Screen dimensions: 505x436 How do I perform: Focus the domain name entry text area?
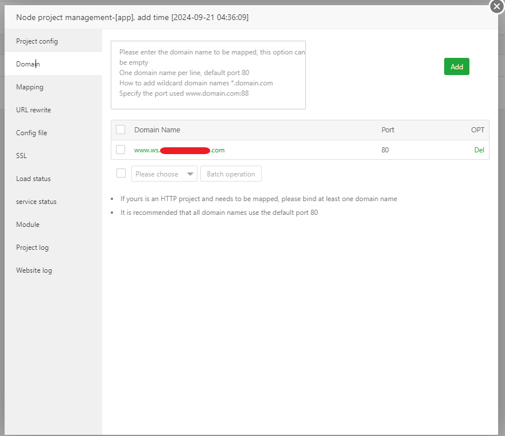[208, 75]
